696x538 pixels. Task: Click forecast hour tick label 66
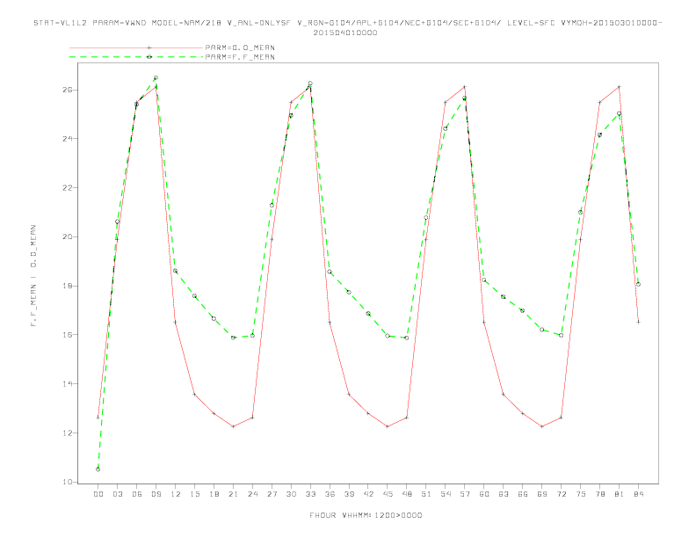[x=523, y=494]
